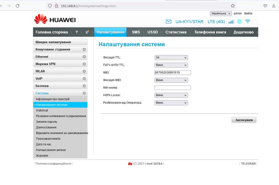The height and width of the screenshot is (185, 279).
Task: Bookmark this page with the star
Action: (x=233, y=6)
